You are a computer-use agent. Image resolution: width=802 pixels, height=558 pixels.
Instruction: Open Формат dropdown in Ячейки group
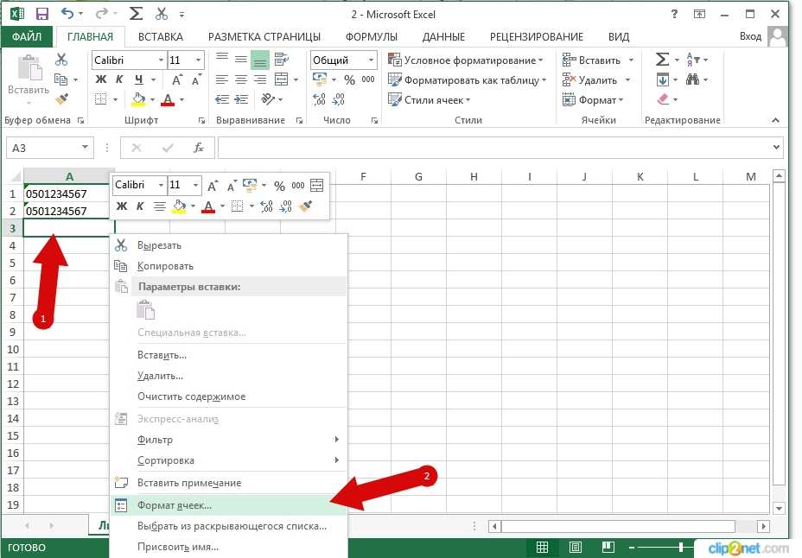pyautogui.click(x=593, y=100)
